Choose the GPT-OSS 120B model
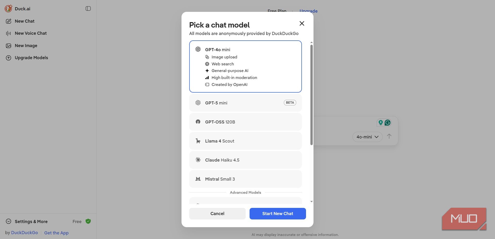 (245, 122)
